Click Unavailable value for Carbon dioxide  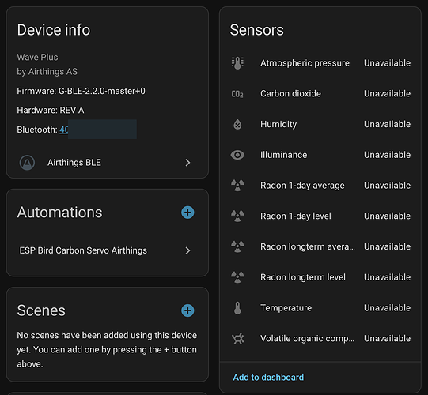point(387,93)
